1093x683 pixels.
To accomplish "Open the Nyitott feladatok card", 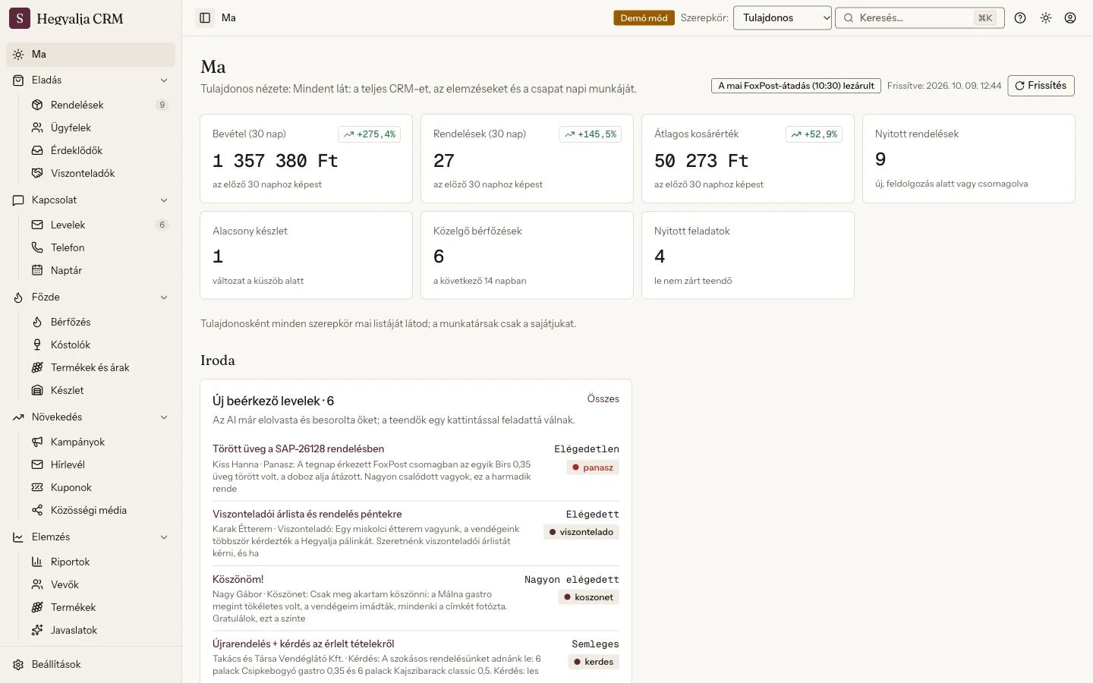I will pos(748,255).
